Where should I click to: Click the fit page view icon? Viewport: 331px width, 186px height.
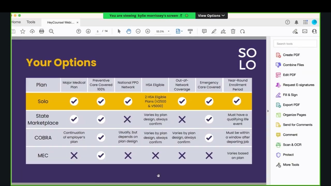(178, 31)
